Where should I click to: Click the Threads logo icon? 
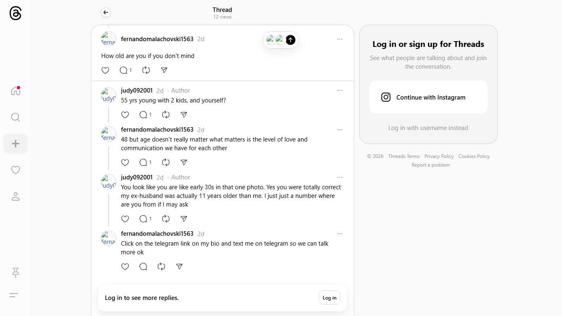[15, 14]
